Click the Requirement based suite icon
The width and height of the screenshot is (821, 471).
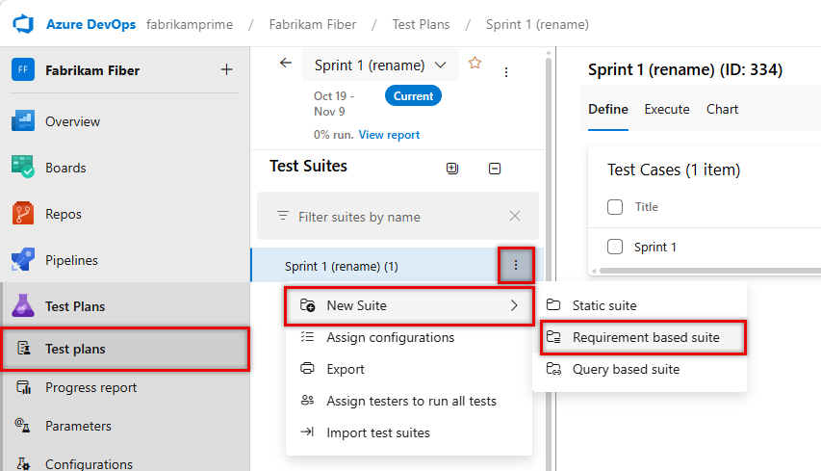click(553, 337)
